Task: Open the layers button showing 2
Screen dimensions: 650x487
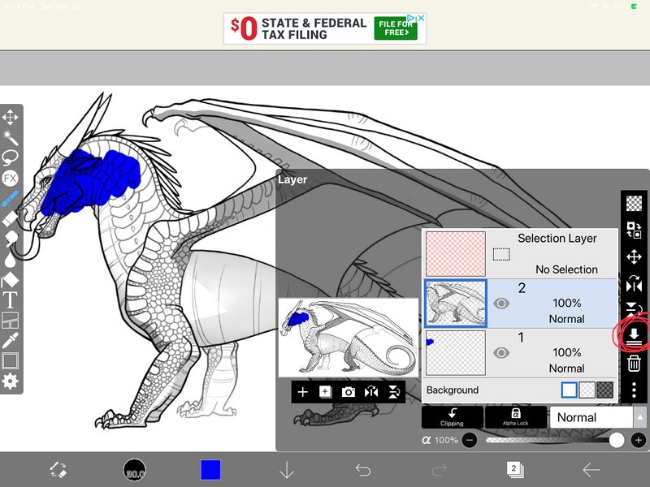Action: [513, 469]
